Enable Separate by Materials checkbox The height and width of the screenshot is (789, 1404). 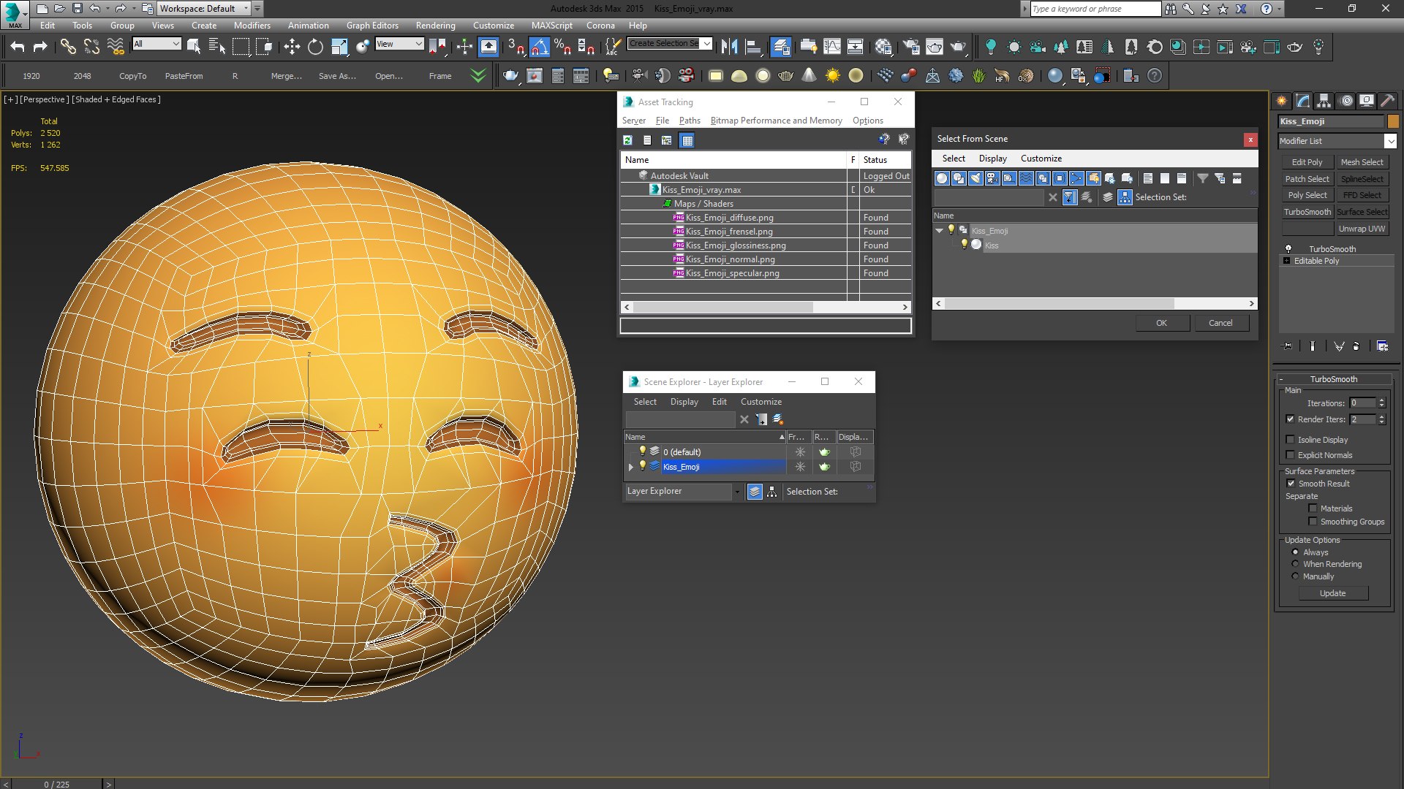(1313, 508)
